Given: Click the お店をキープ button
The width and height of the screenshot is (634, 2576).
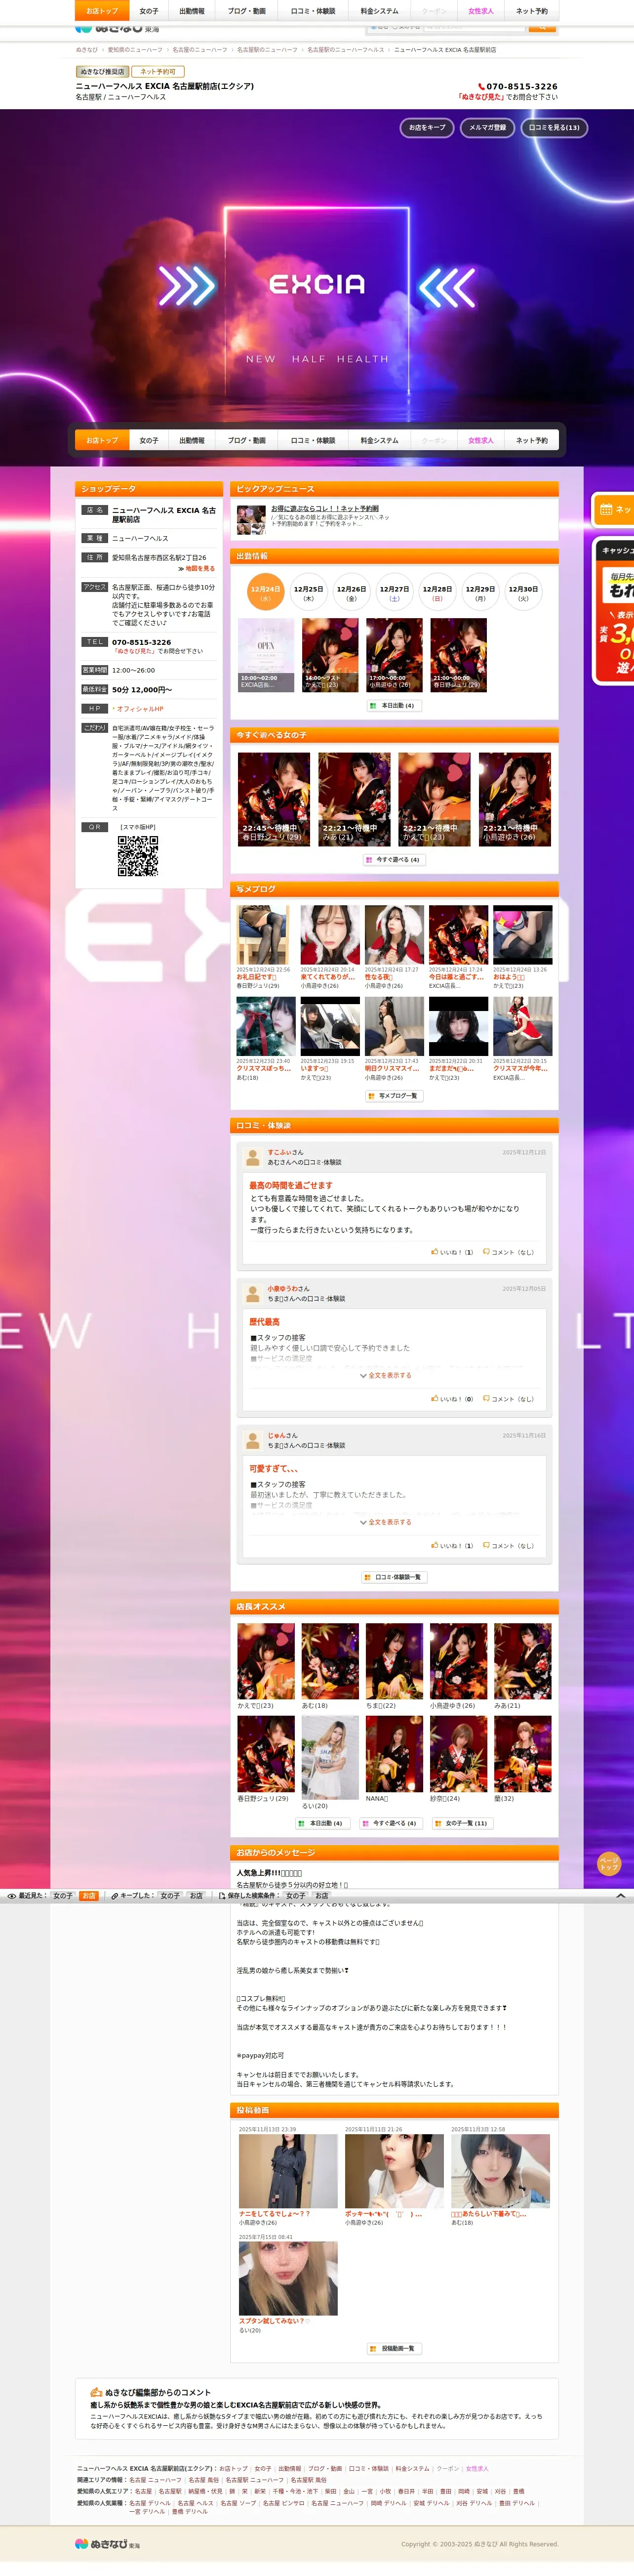Looking at the screenshot, I should click(x=427, y=127).
